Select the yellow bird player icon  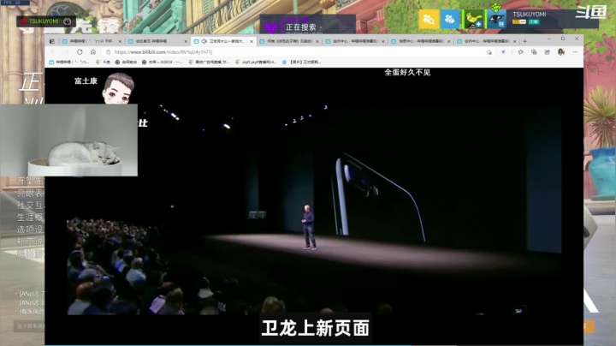coord(474,19)
